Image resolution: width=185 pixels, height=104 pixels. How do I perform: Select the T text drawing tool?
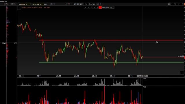click(x=94, y=7)
